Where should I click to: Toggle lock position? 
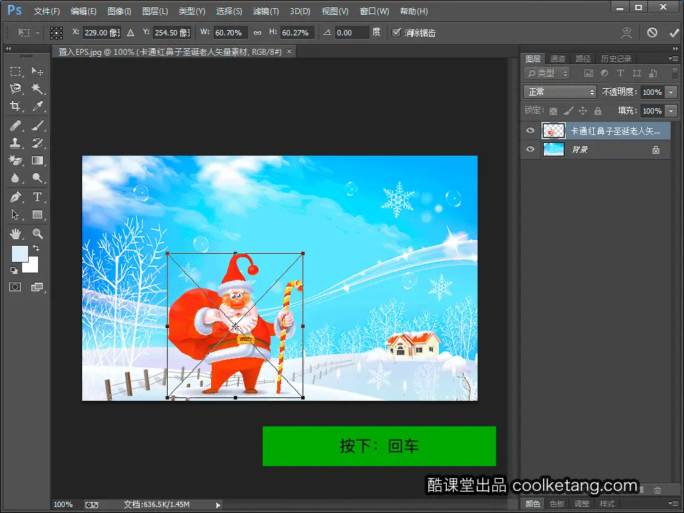582,111
